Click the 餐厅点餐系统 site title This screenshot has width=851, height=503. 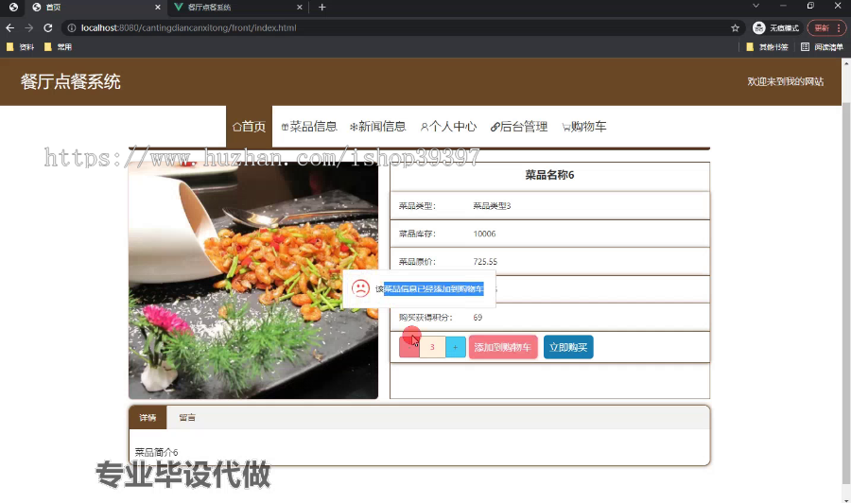tap(71, 82)
